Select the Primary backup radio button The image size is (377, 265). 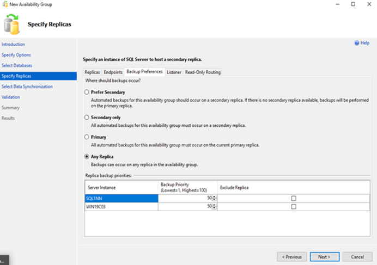[87, 137]
